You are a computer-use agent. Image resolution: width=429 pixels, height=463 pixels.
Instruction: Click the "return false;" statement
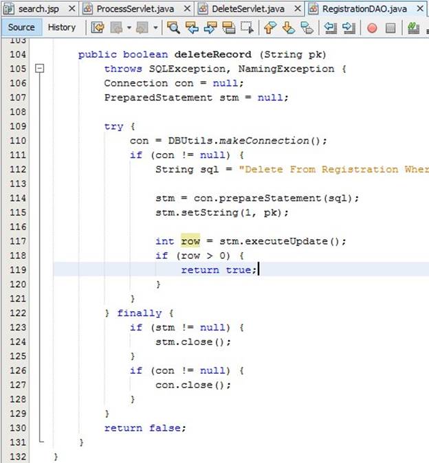(145, 428)
